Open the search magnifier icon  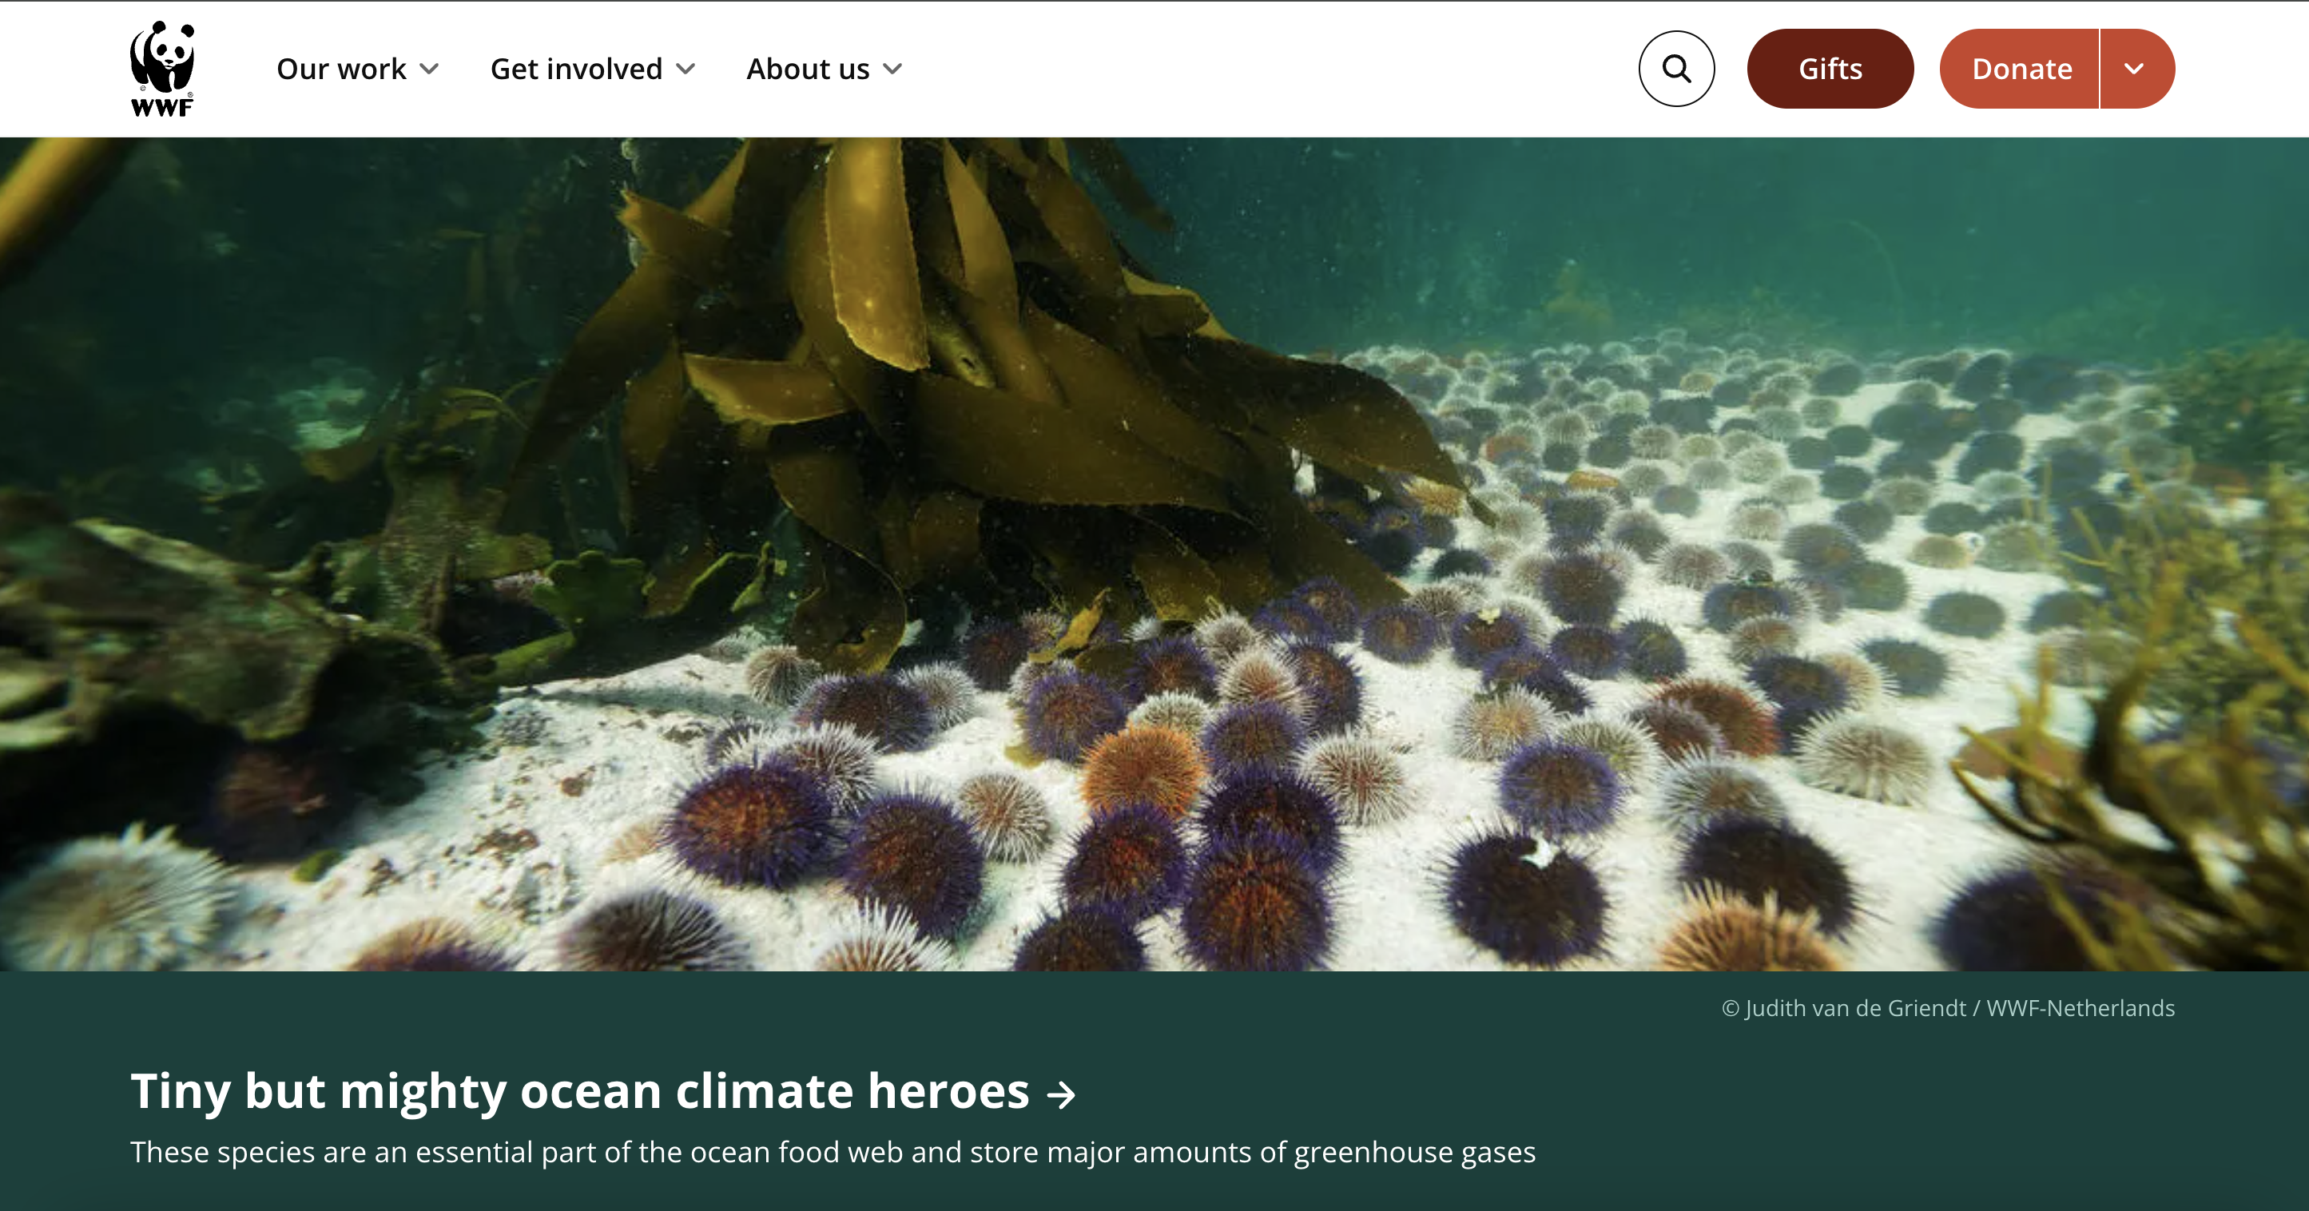pyautogui.click(x=1676, y=69)
